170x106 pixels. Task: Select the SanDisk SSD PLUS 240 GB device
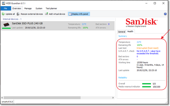click(27, 24)
